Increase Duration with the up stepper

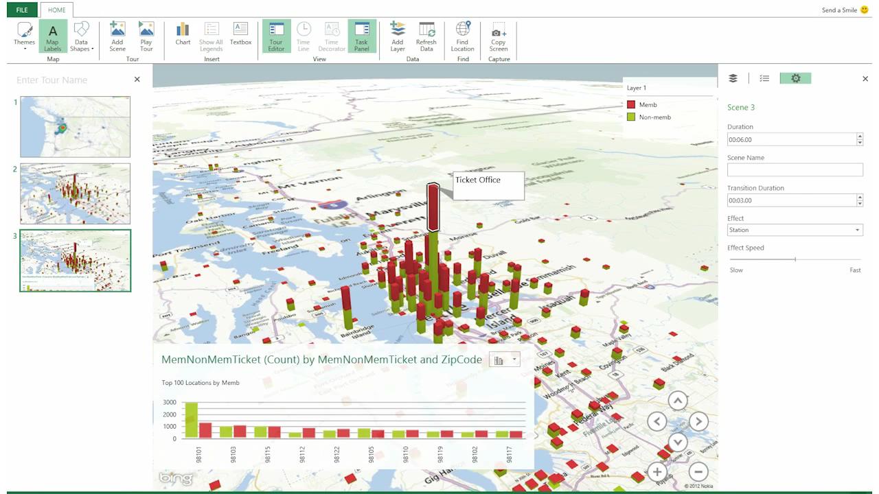pyautogui.click(x=860, y=137)
